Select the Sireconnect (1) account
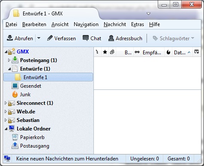The height and width of the screenshot is (166, 204). 35,103
